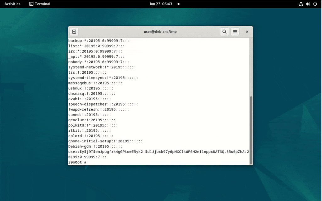The height and width of the screenshot is (201, 322).
Task: Click the 0195:0:99999:7::: continuation line
Action: (87, 157)
